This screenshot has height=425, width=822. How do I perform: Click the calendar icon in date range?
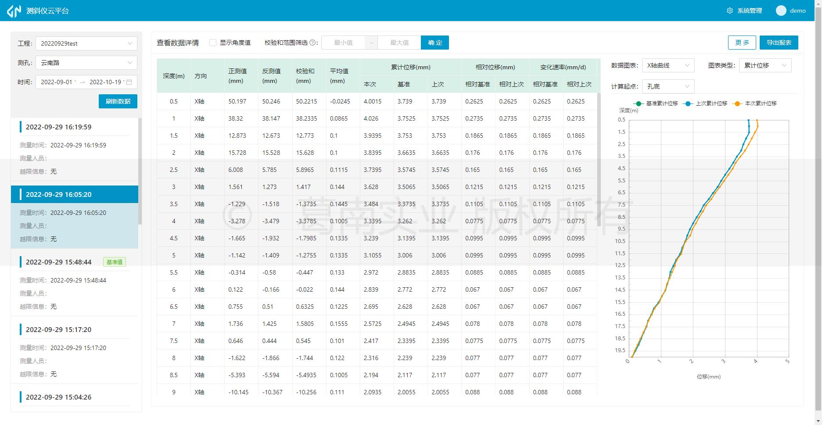click(129, 82)
